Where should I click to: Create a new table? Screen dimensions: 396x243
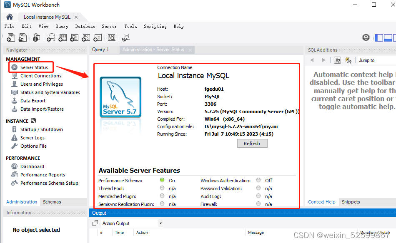pyautogui.click(x=62, y=37)
